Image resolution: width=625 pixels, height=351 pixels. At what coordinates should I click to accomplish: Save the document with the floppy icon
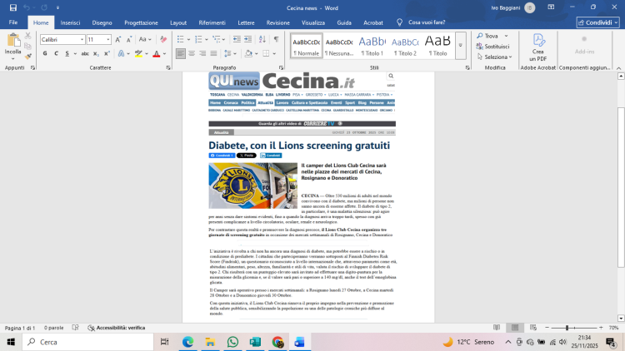pos(13,7)
